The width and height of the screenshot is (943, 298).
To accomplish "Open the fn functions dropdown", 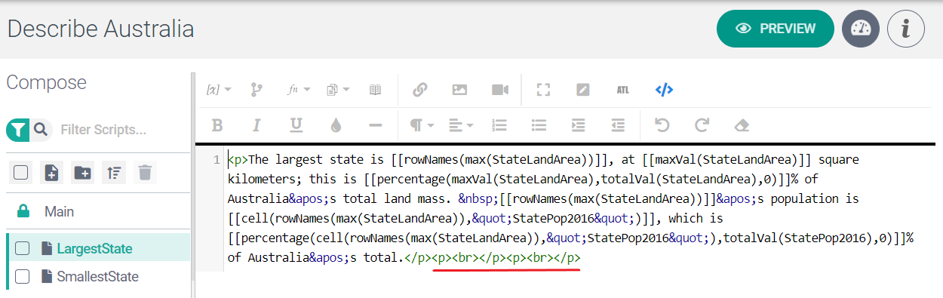I will [299, 90].
